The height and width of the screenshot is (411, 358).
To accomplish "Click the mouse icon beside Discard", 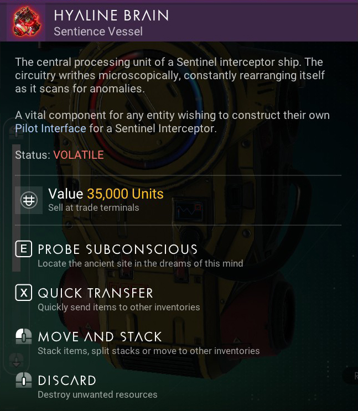I will [x=23, y=381].
